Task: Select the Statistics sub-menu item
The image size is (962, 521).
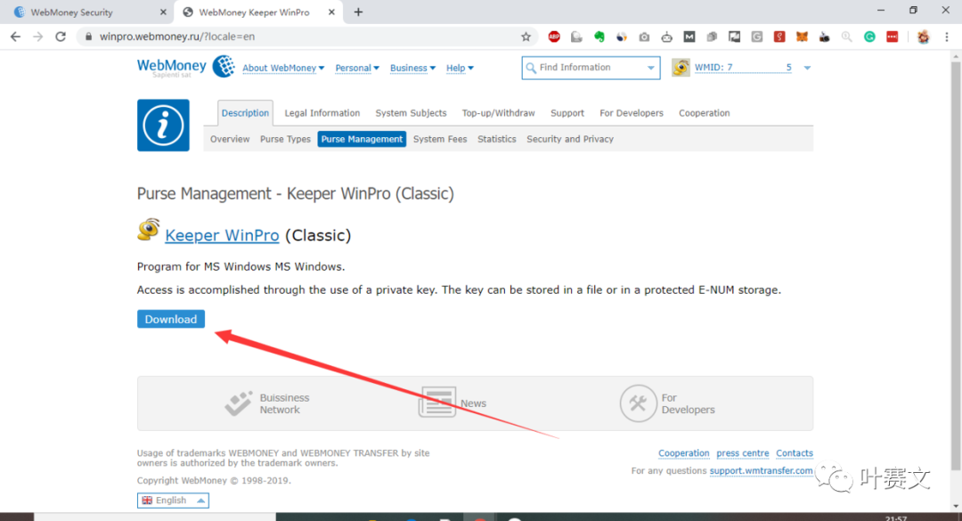Action: 497,139
